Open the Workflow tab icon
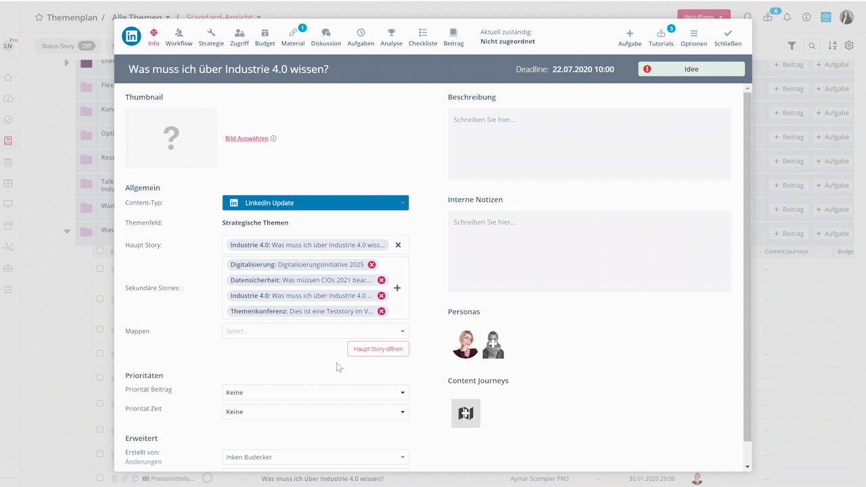This screenshot has height=487, width=866. [179, 33]
